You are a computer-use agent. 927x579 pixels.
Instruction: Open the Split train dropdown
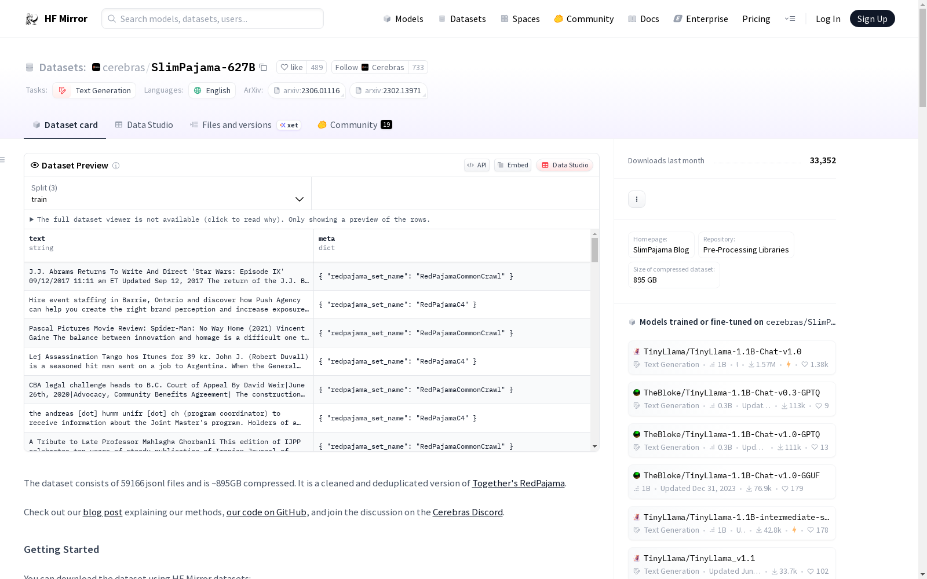pos(168,193)
